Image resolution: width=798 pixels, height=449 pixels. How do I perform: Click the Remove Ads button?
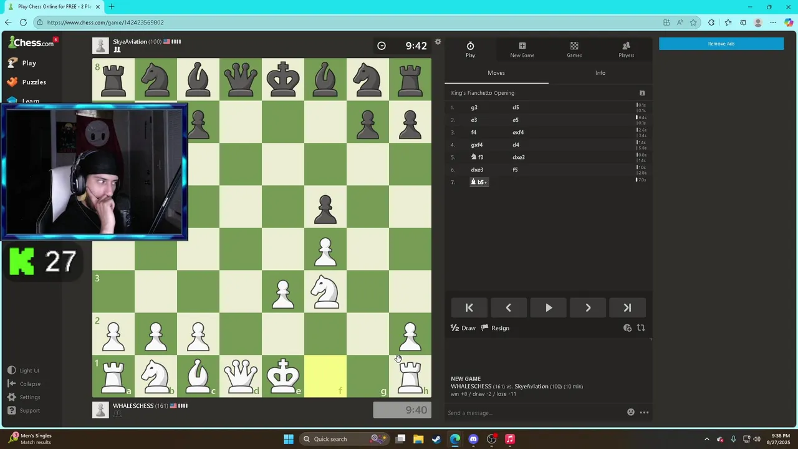coord(721,44)
